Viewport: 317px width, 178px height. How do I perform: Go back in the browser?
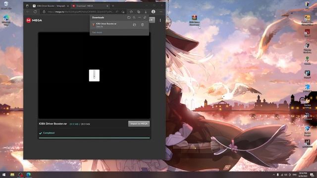click(28, 12)
